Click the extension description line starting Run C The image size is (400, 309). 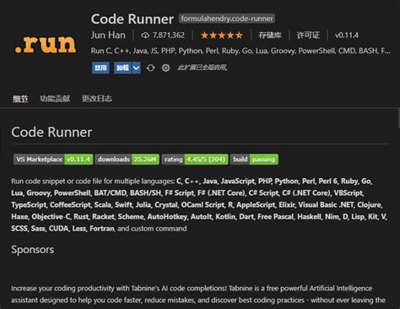[x=241, y=51]
